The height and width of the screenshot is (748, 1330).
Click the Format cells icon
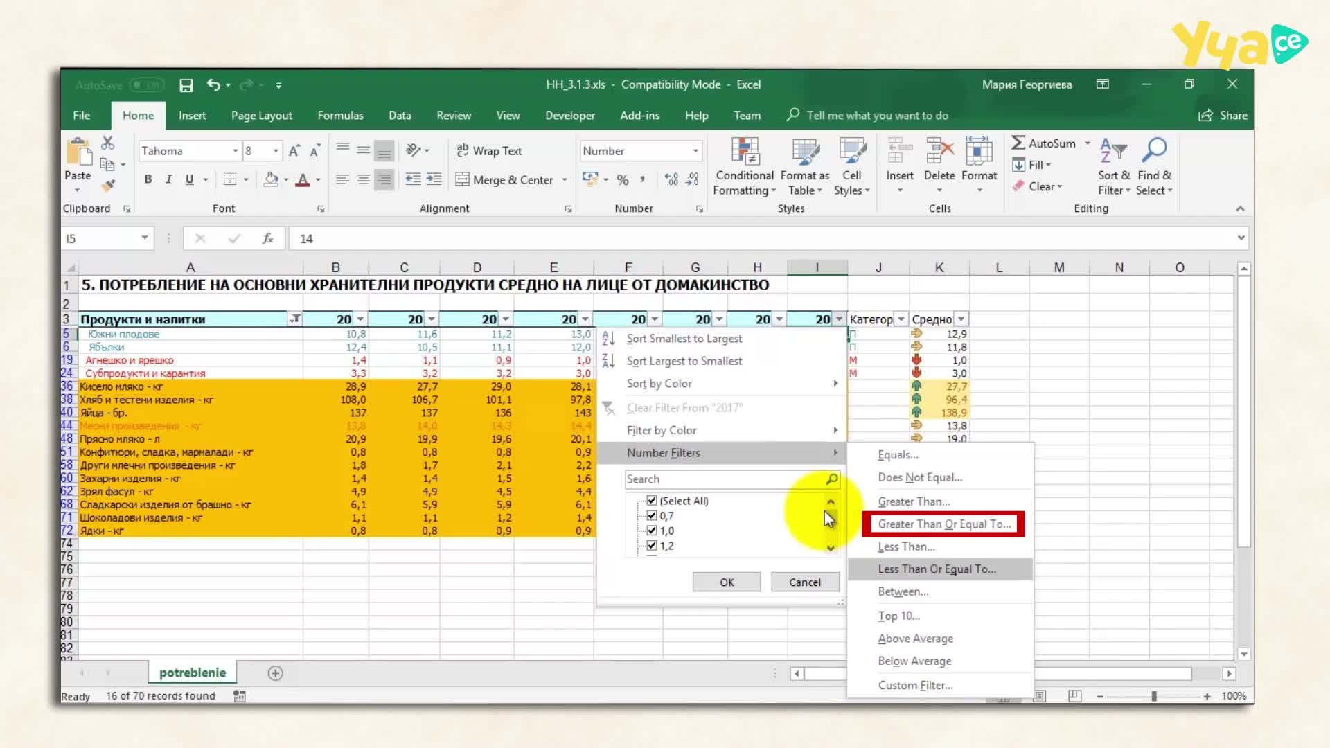coord(979,150)
